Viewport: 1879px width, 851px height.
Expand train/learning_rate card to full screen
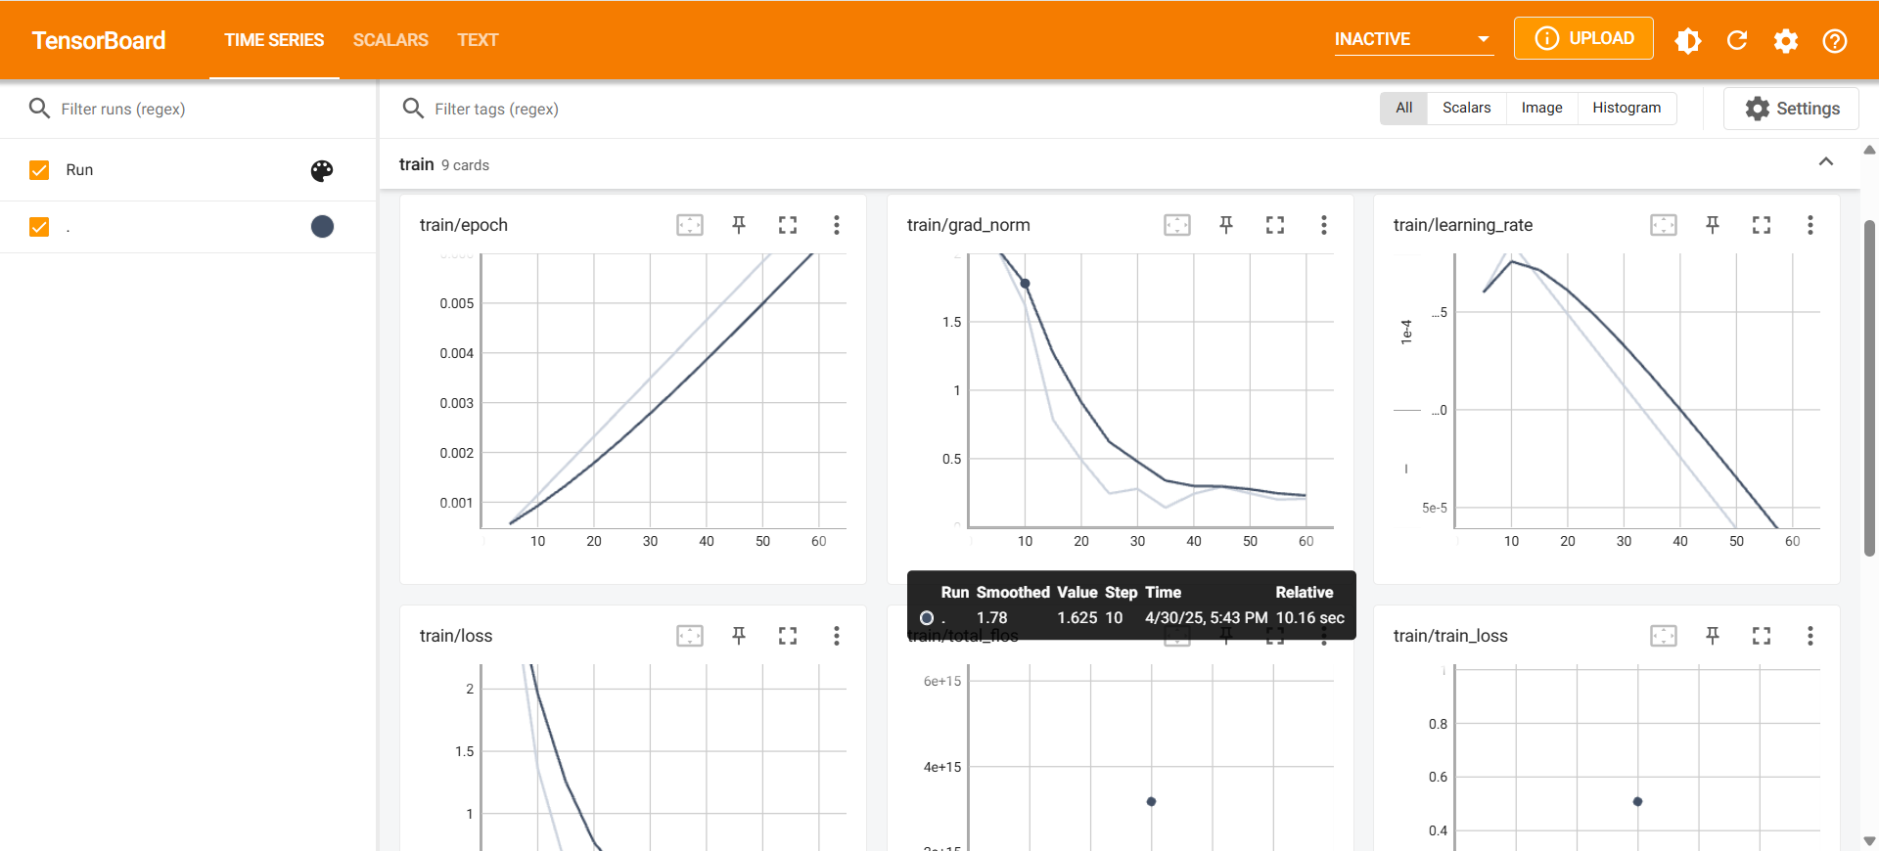pyautogui.click(x=1762, y=225)
